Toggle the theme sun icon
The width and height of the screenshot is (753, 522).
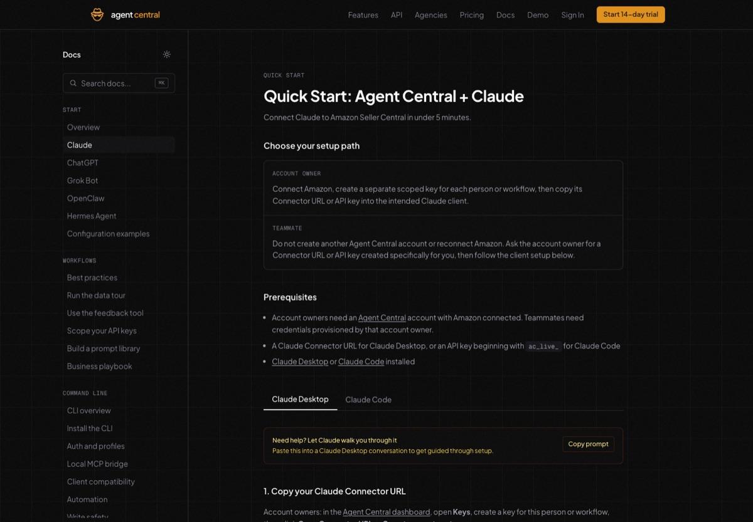[167, 55]
